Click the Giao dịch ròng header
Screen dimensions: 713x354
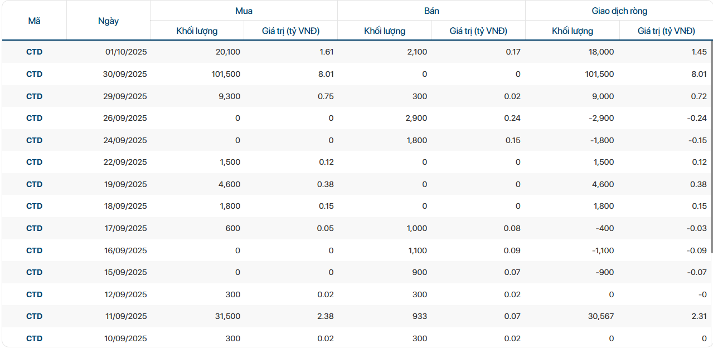click(x=619, y=11)
